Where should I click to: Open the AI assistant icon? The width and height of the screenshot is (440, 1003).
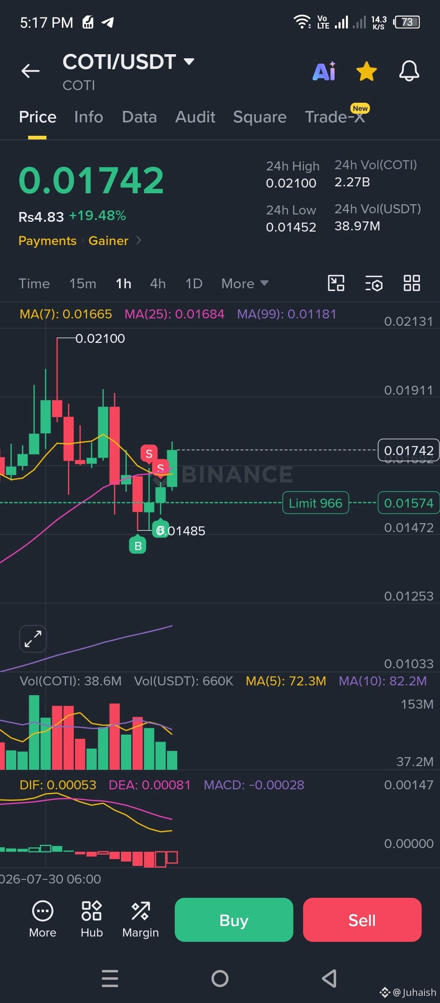coord(324,71)
